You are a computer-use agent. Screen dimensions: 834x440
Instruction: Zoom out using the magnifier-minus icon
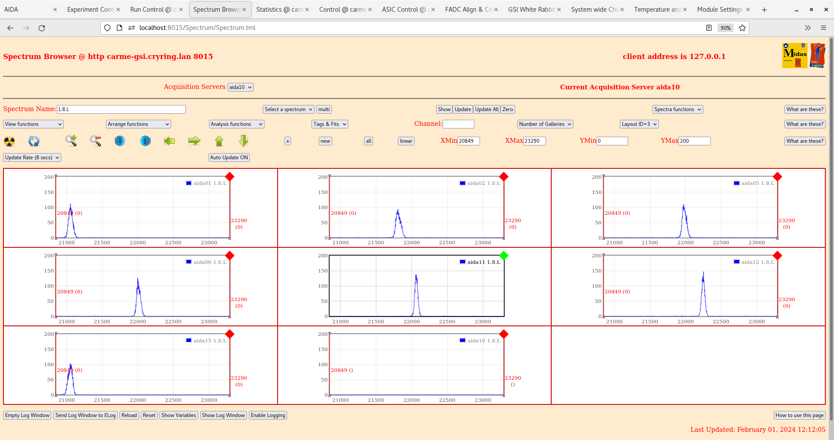[96, 141]
